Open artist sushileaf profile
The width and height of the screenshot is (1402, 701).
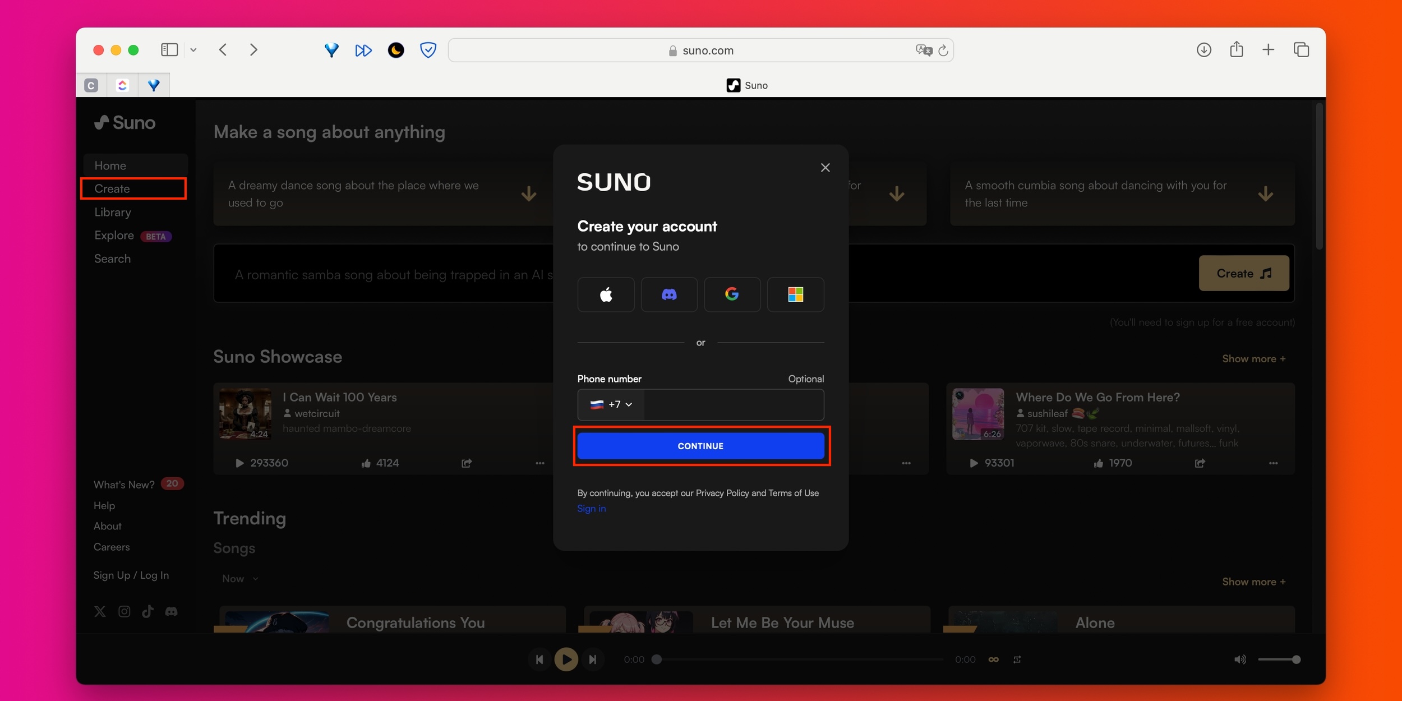1047,413
